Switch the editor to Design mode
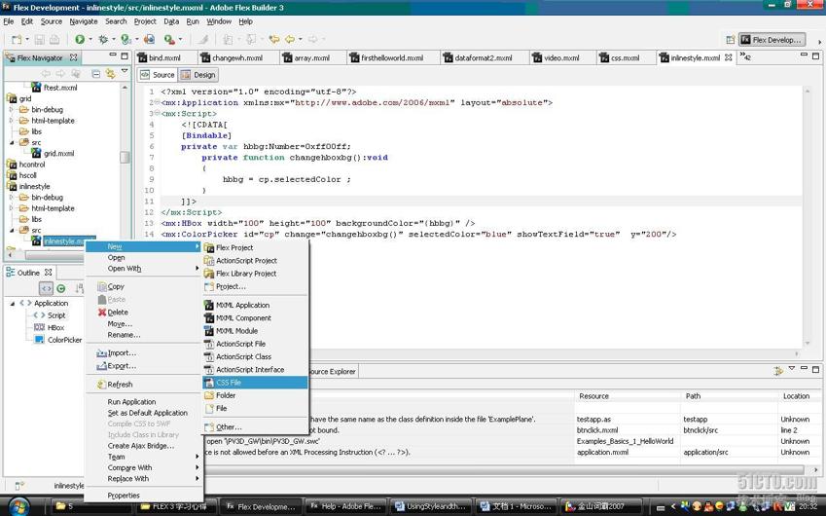 199,75
